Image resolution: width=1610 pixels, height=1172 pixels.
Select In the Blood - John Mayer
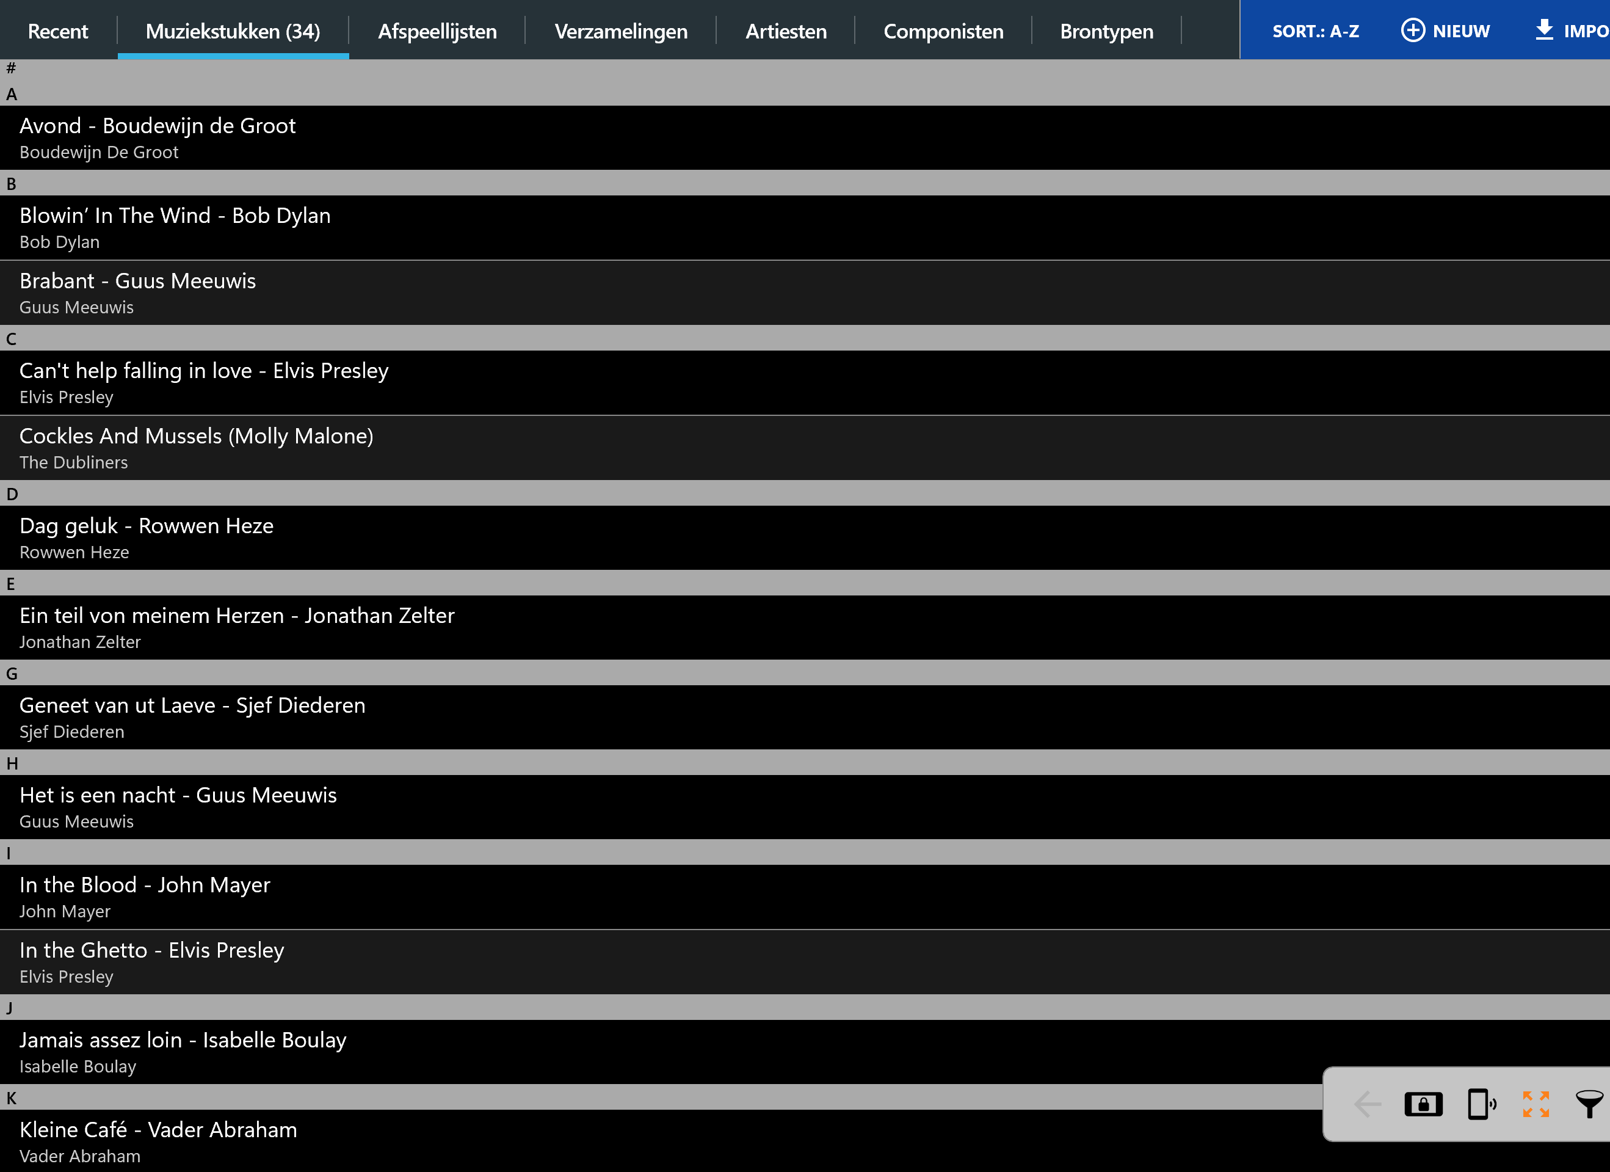pyautogui.click(x=805, y=897)
